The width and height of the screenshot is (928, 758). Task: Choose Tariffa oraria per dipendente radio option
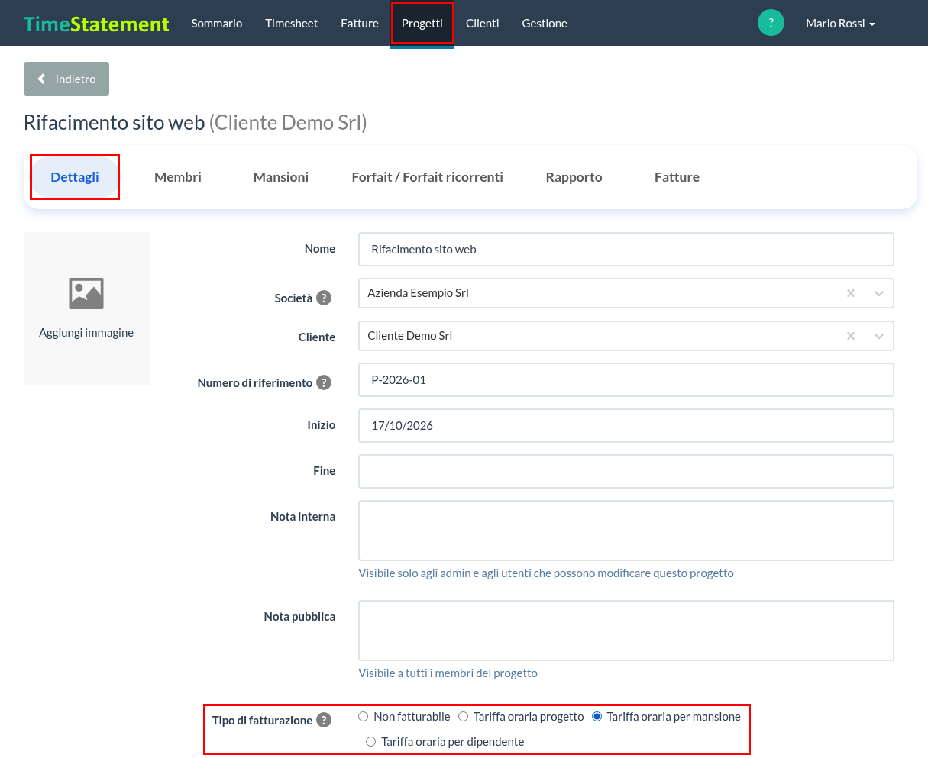click(x=371, y=742)
